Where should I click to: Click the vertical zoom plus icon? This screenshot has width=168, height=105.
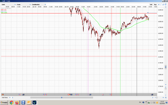coord(166,87)
